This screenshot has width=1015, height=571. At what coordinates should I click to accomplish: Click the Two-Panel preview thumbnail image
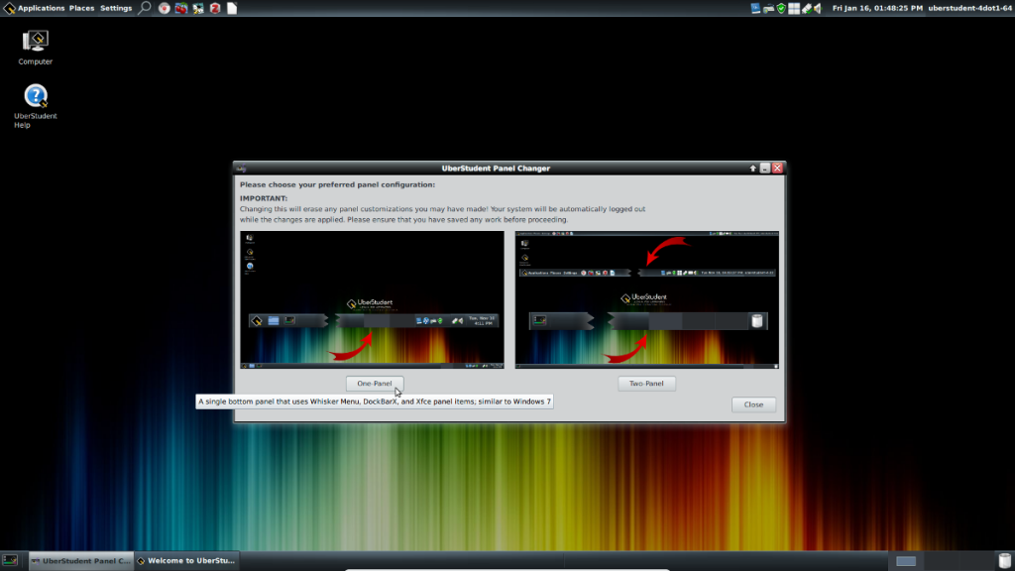point(646,299)
